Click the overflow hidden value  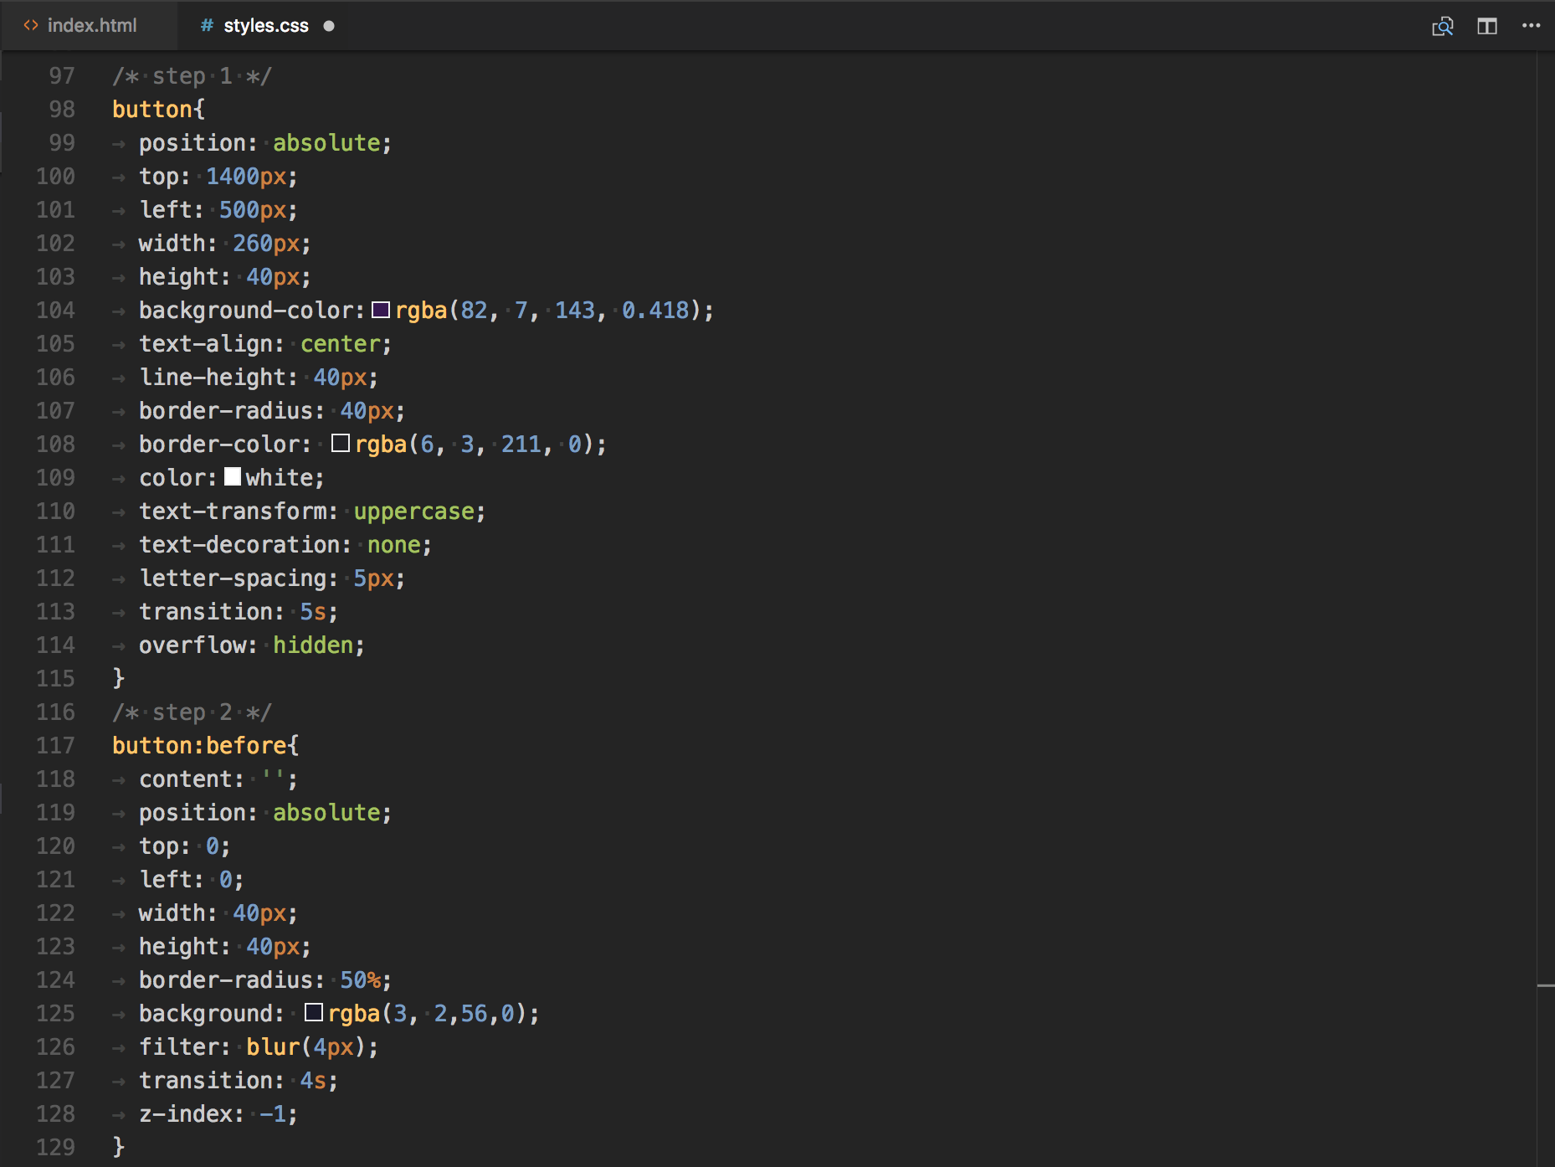(x=313, y=645)
